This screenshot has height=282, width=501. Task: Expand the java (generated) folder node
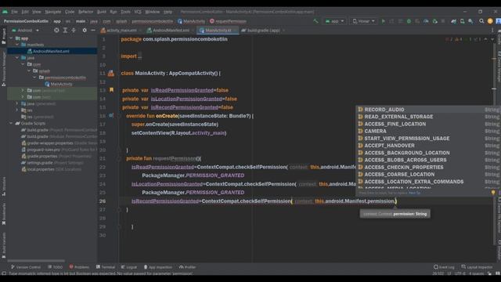click(17, 103)
